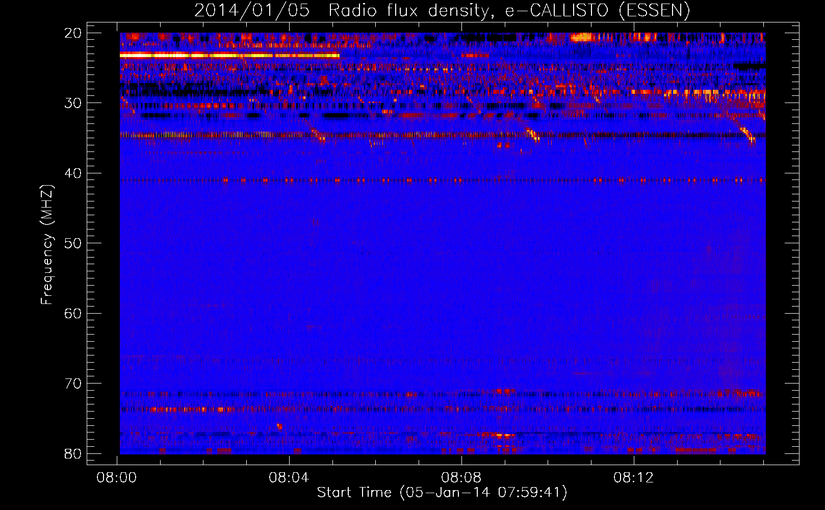
Task: Click the 'Start Time (05-Jan-14 07:59:41)' axis label
Action: click(x=442, y=492)
